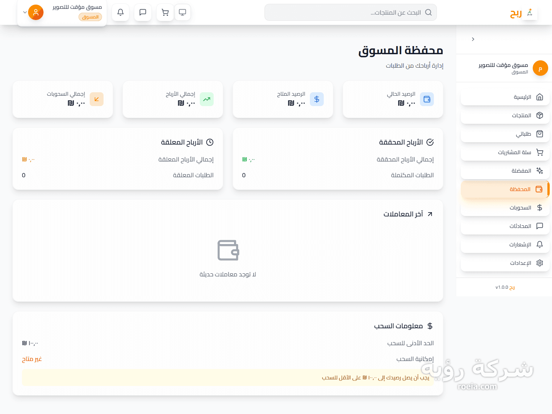Click the إجمالي الأرباح المعلقة row label
Screen dimensions: 552x414
(x=186, y=160)
